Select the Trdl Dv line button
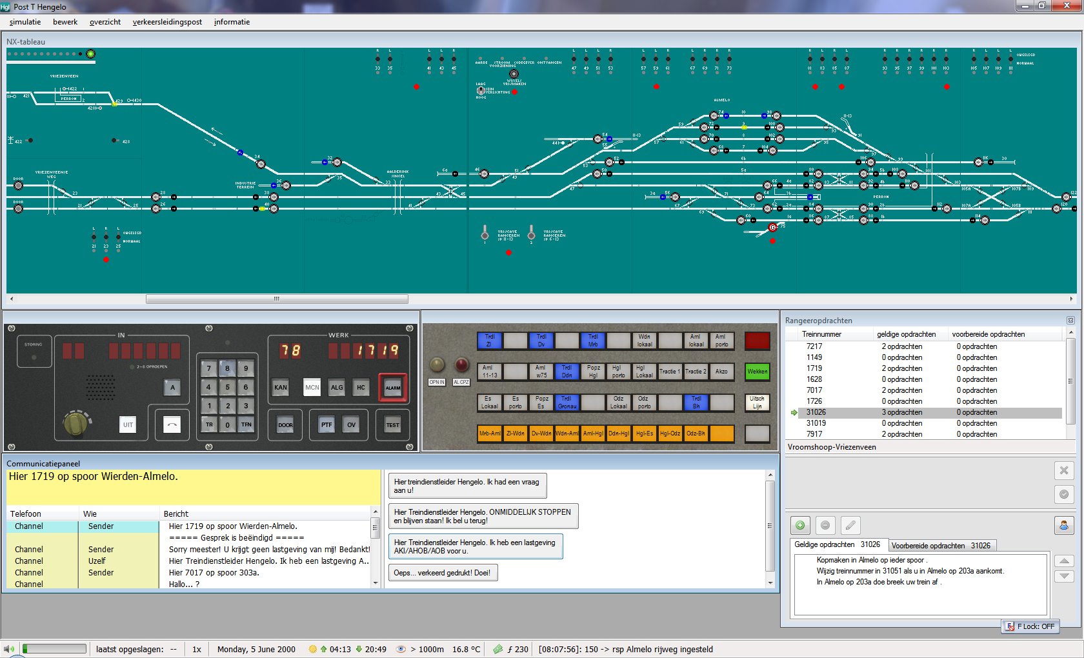Screen dimensions: 1084x658 pos(541,340)
